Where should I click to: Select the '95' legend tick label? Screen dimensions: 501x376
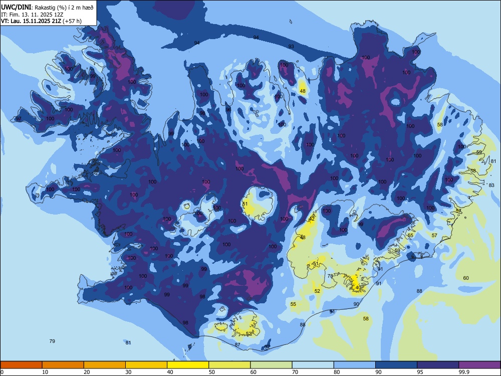420,372
